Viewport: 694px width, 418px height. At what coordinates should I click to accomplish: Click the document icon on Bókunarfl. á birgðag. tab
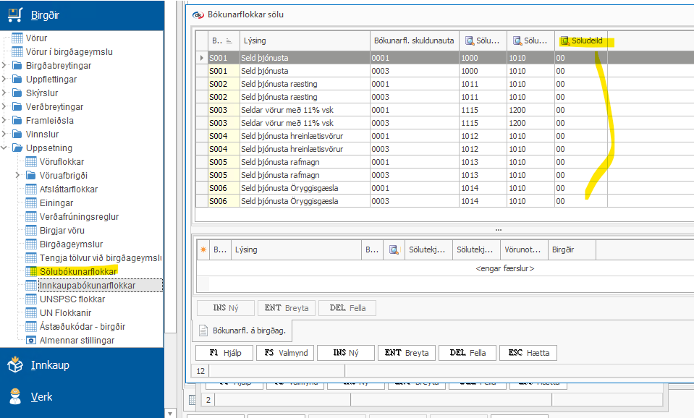(x=203, y=330)
